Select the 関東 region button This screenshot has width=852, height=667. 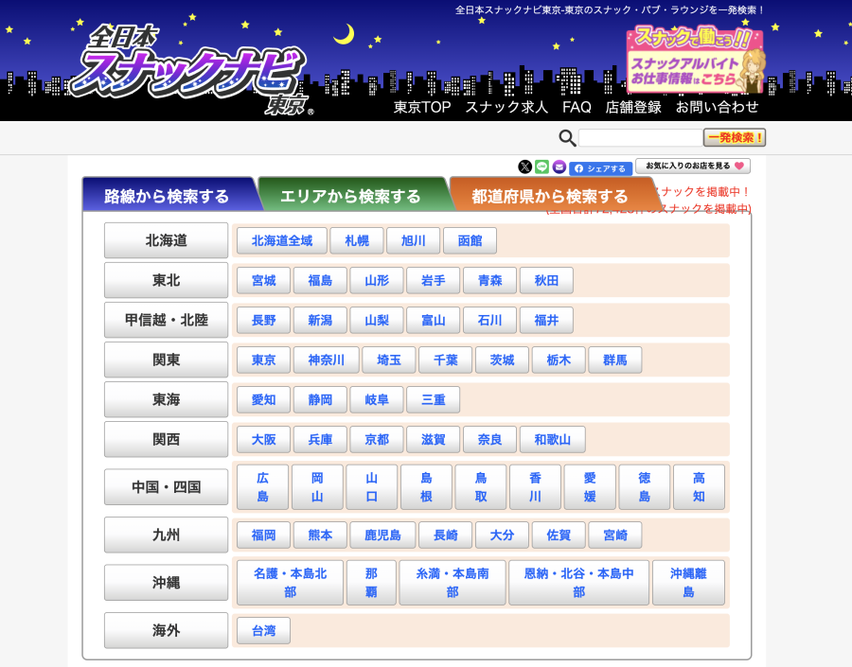tap(167, 360)
